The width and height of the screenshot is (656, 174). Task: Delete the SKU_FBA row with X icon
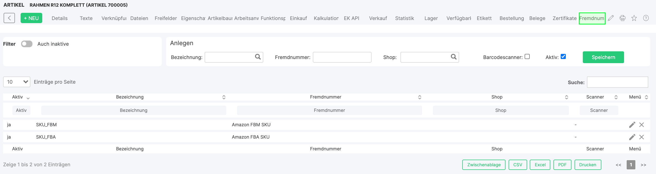point(642,137)
